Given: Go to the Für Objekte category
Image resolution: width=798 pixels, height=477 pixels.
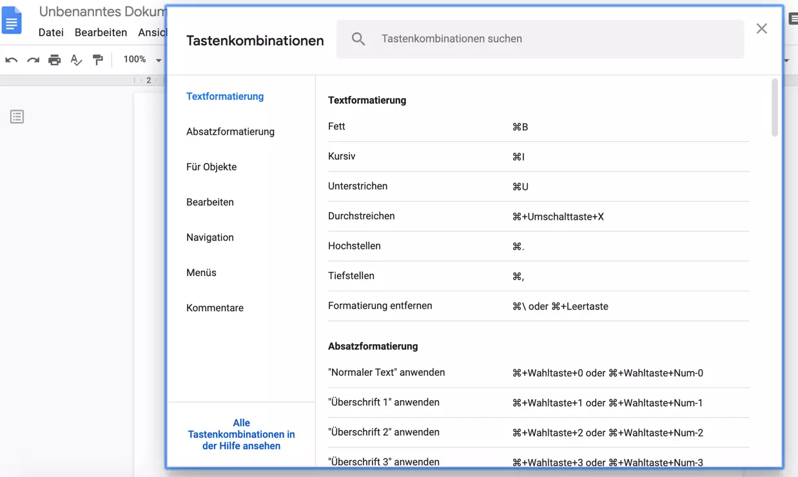Looking at the screenshot, I should (x=211, y=167).
